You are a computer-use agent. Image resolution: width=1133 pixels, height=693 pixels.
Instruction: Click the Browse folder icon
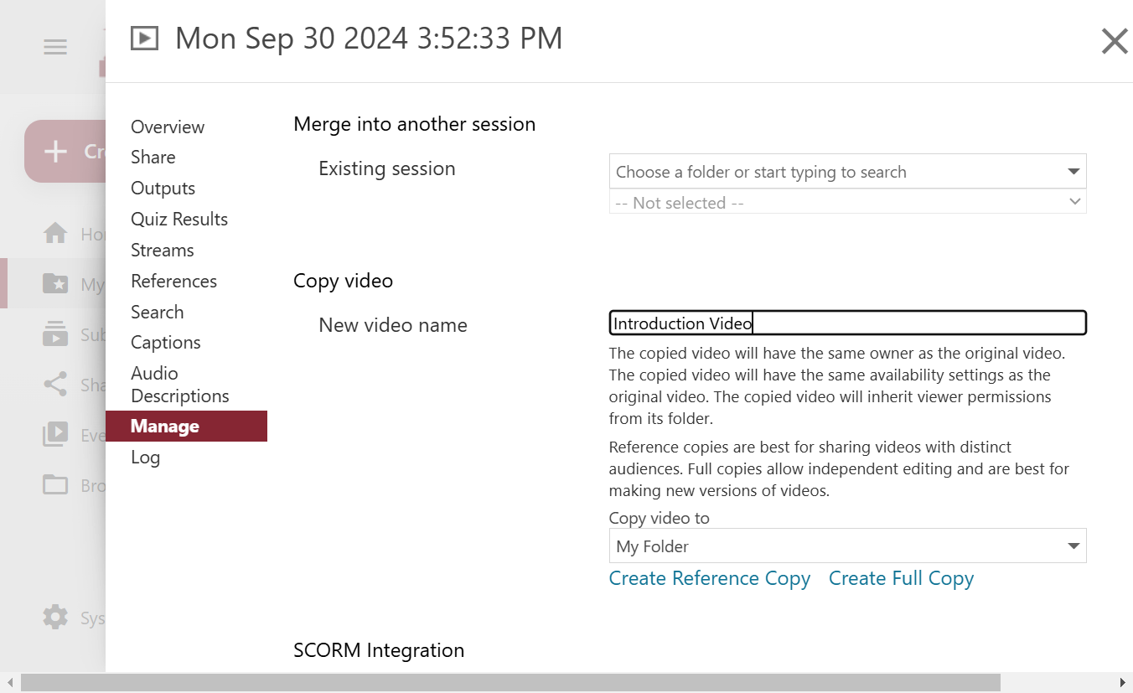(x=55, y=484)
